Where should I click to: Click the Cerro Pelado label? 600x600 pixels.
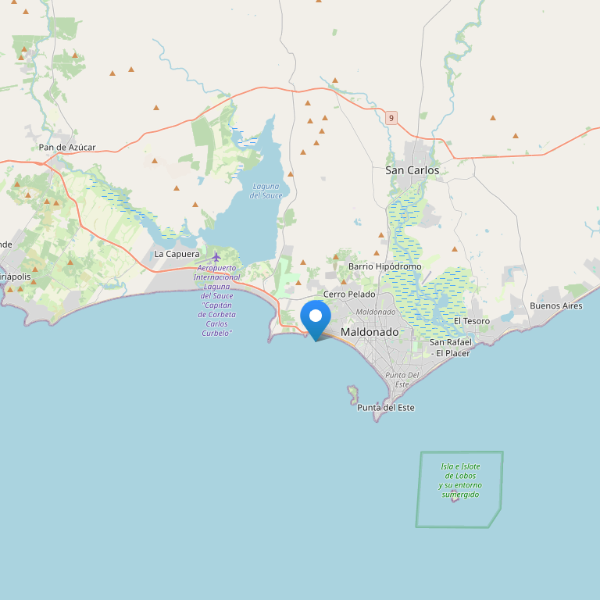point(349,295)
